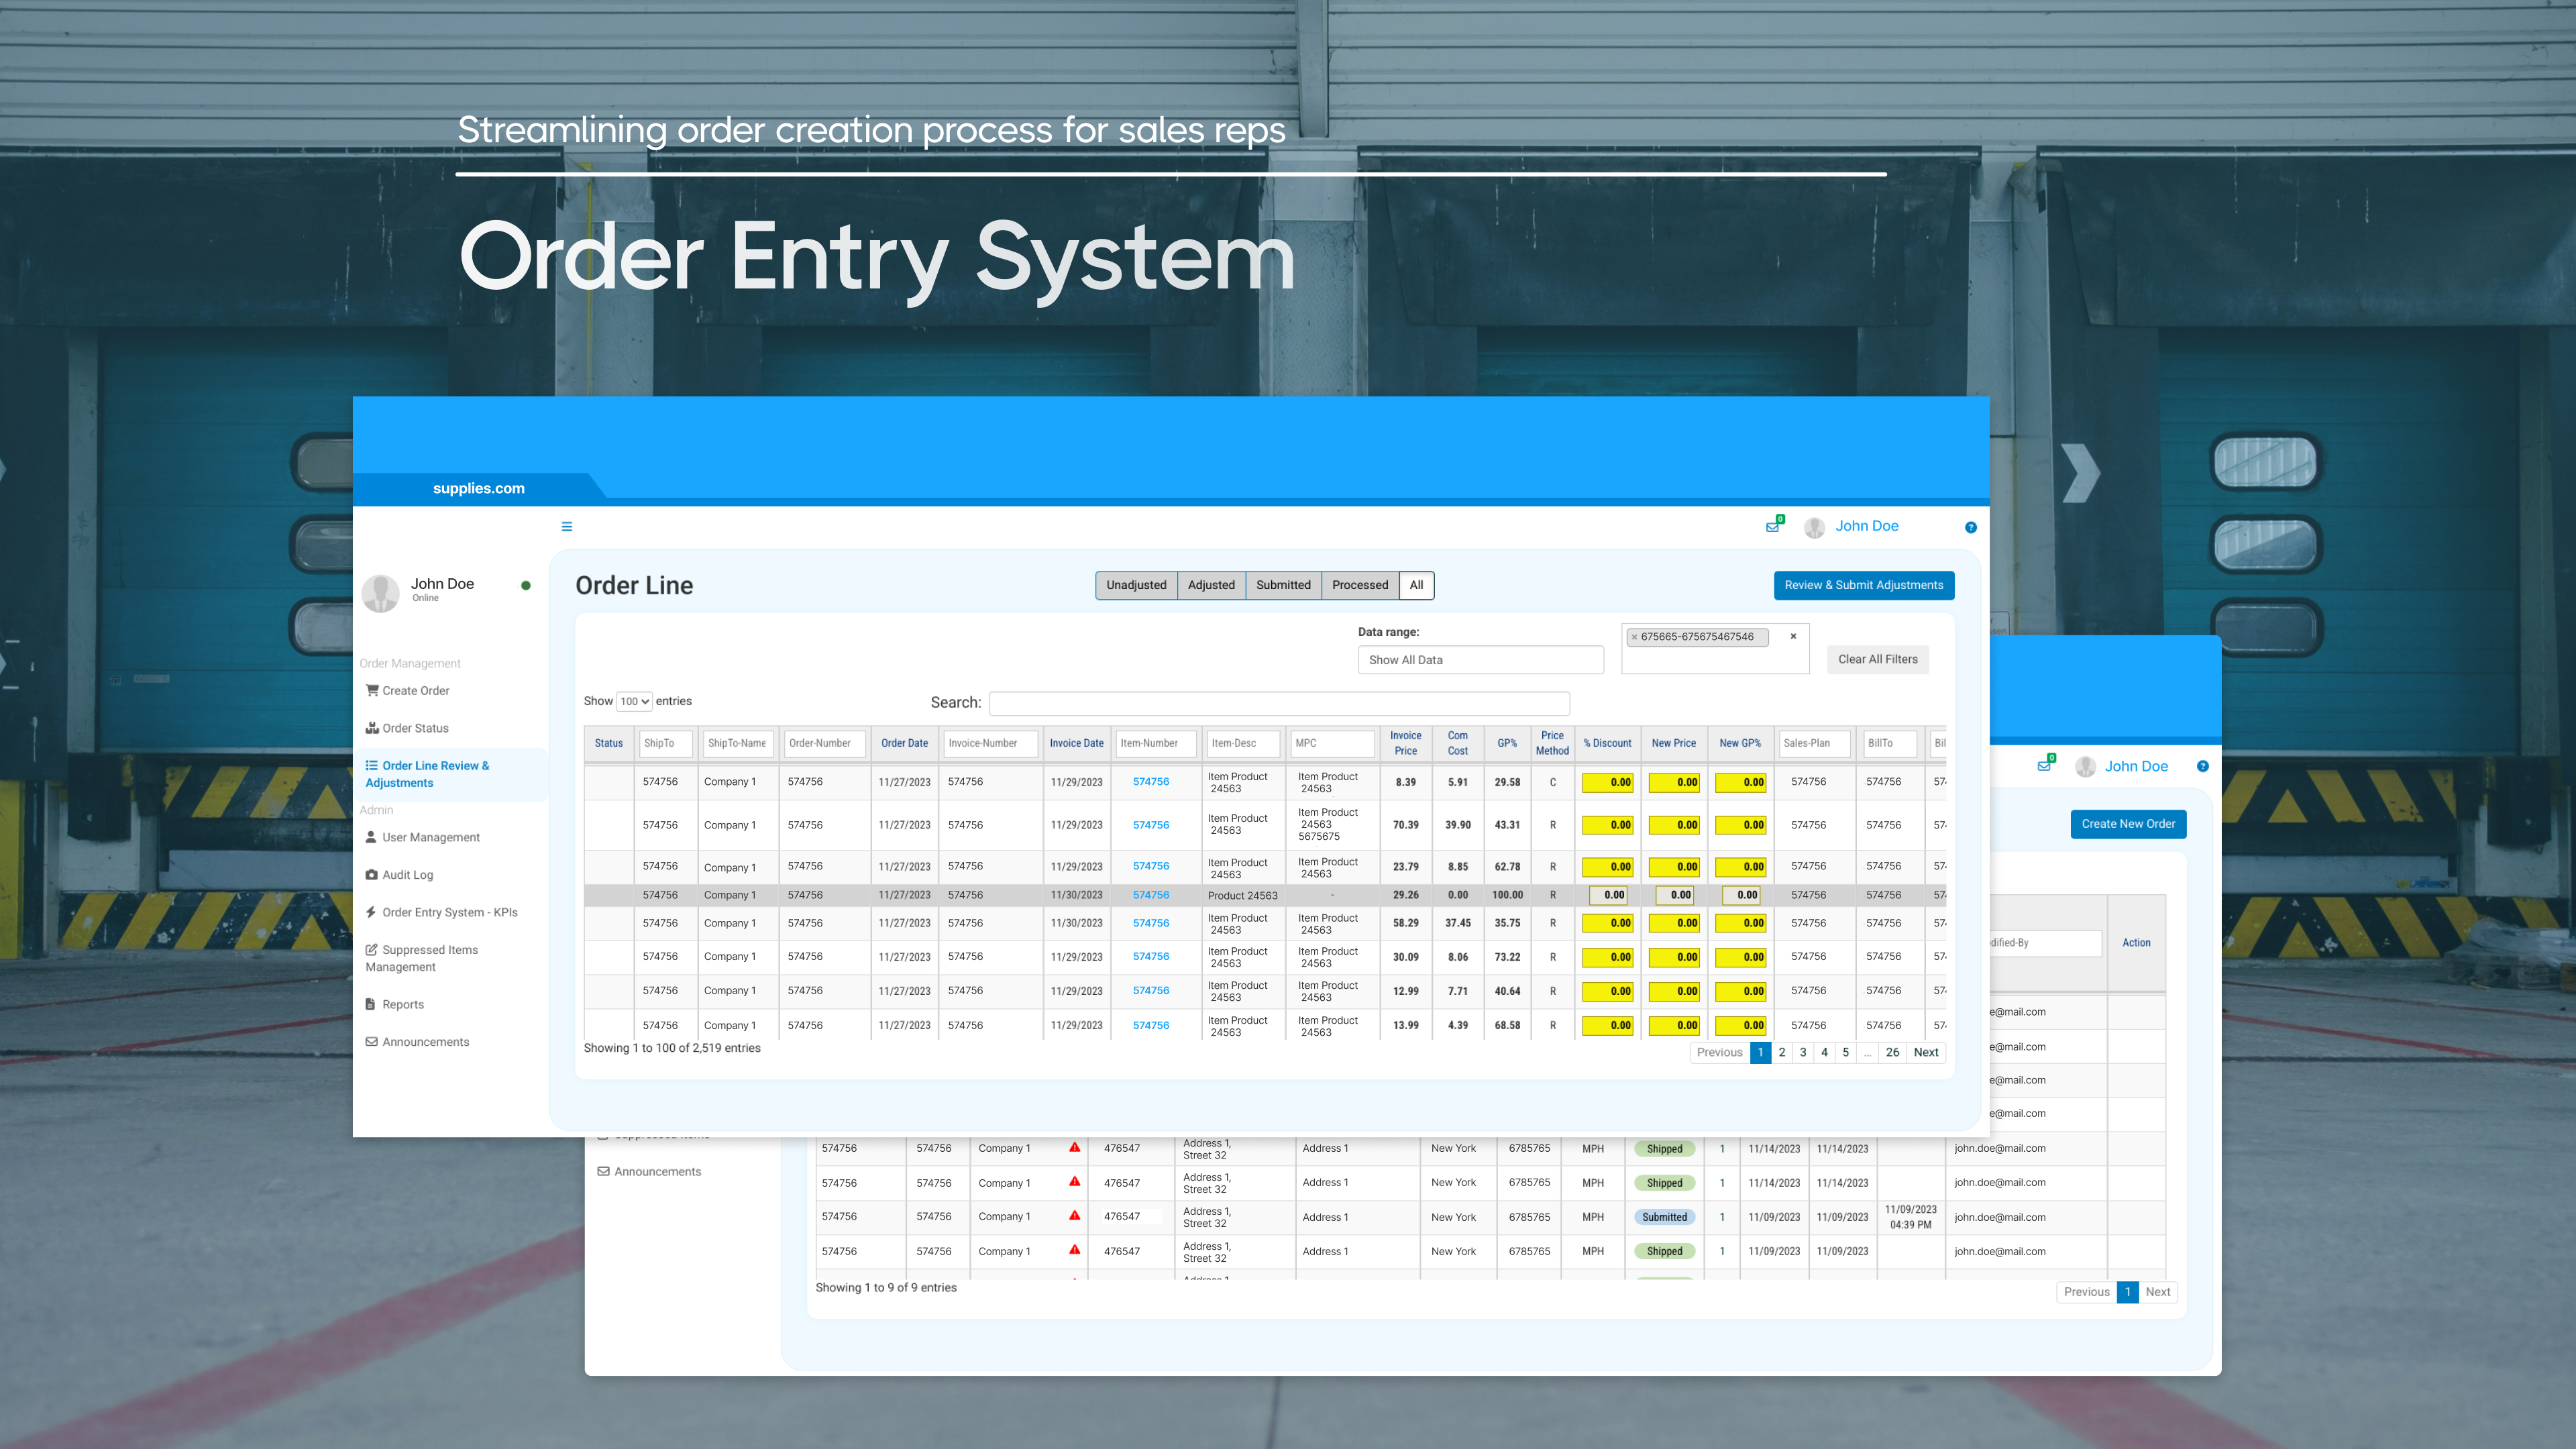Open the Show All Data range dropdown
The image size is (2576, 1449).
(1480, 660)
